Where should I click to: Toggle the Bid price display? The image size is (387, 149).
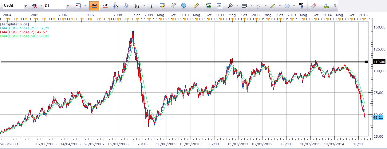point(94,6)
